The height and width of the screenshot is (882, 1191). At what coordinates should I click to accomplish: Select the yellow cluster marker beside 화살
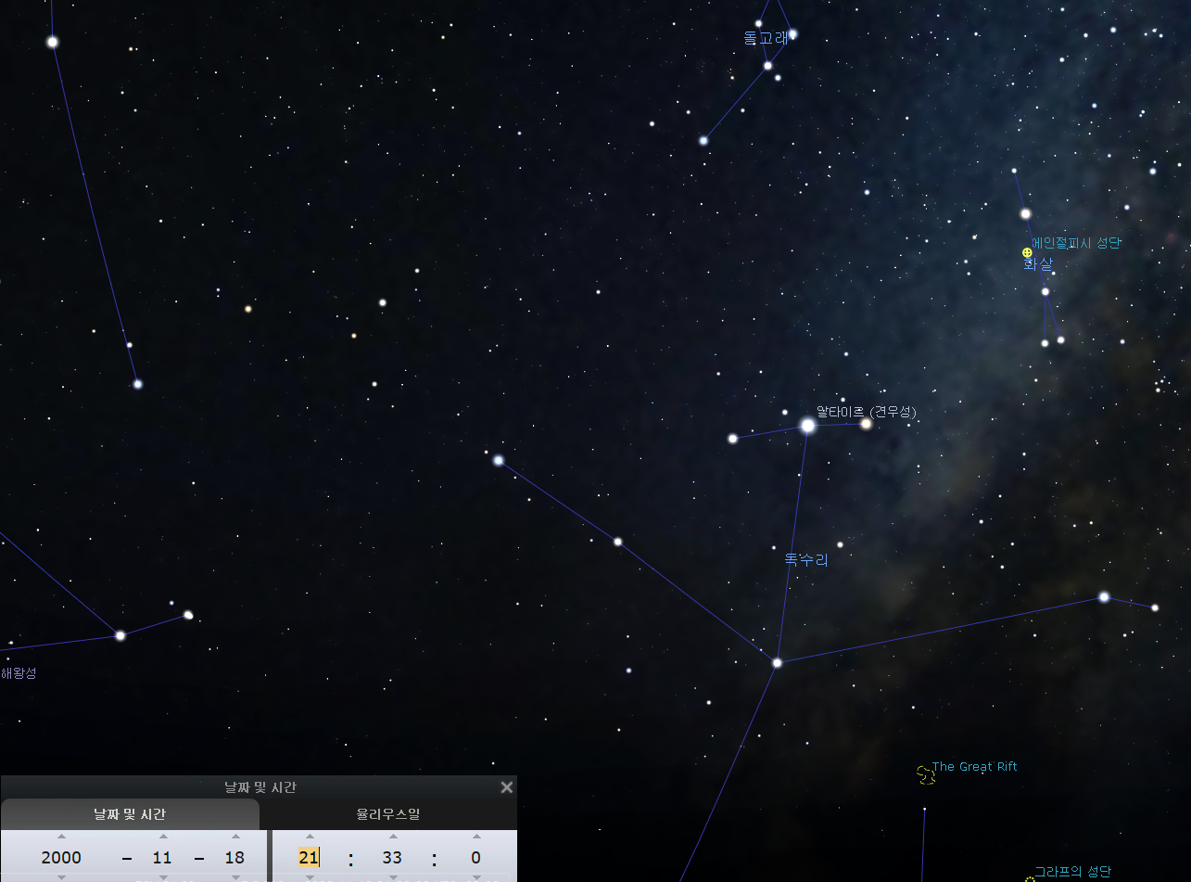point(1027,252)
